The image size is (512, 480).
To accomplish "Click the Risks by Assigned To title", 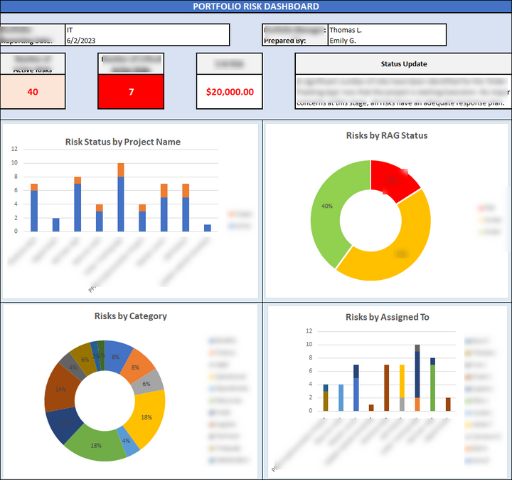I will coord(387,317).
